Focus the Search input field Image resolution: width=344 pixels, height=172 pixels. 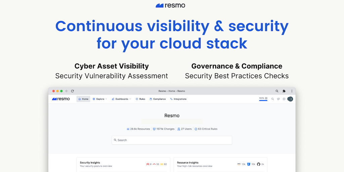tap(172, 140)
